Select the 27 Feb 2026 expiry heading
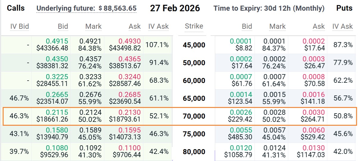This screenshot has height=161, width=360. pos(175,8)
